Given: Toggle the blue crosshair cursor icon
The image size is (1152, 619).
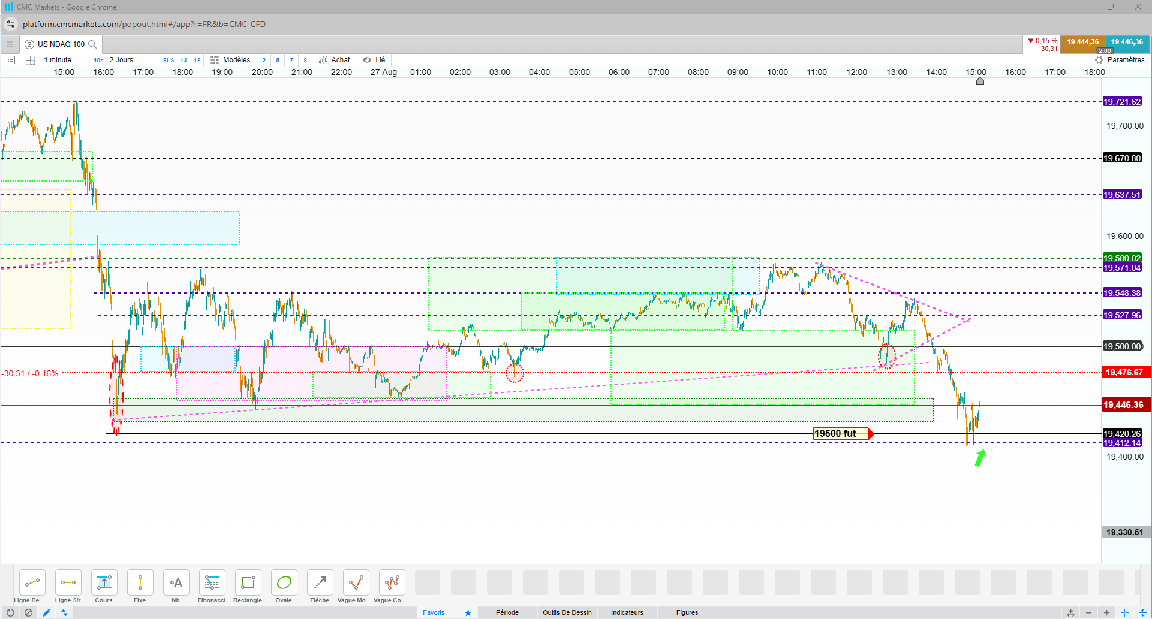Looking at the screenshot, I should [x=1124, y=612].
